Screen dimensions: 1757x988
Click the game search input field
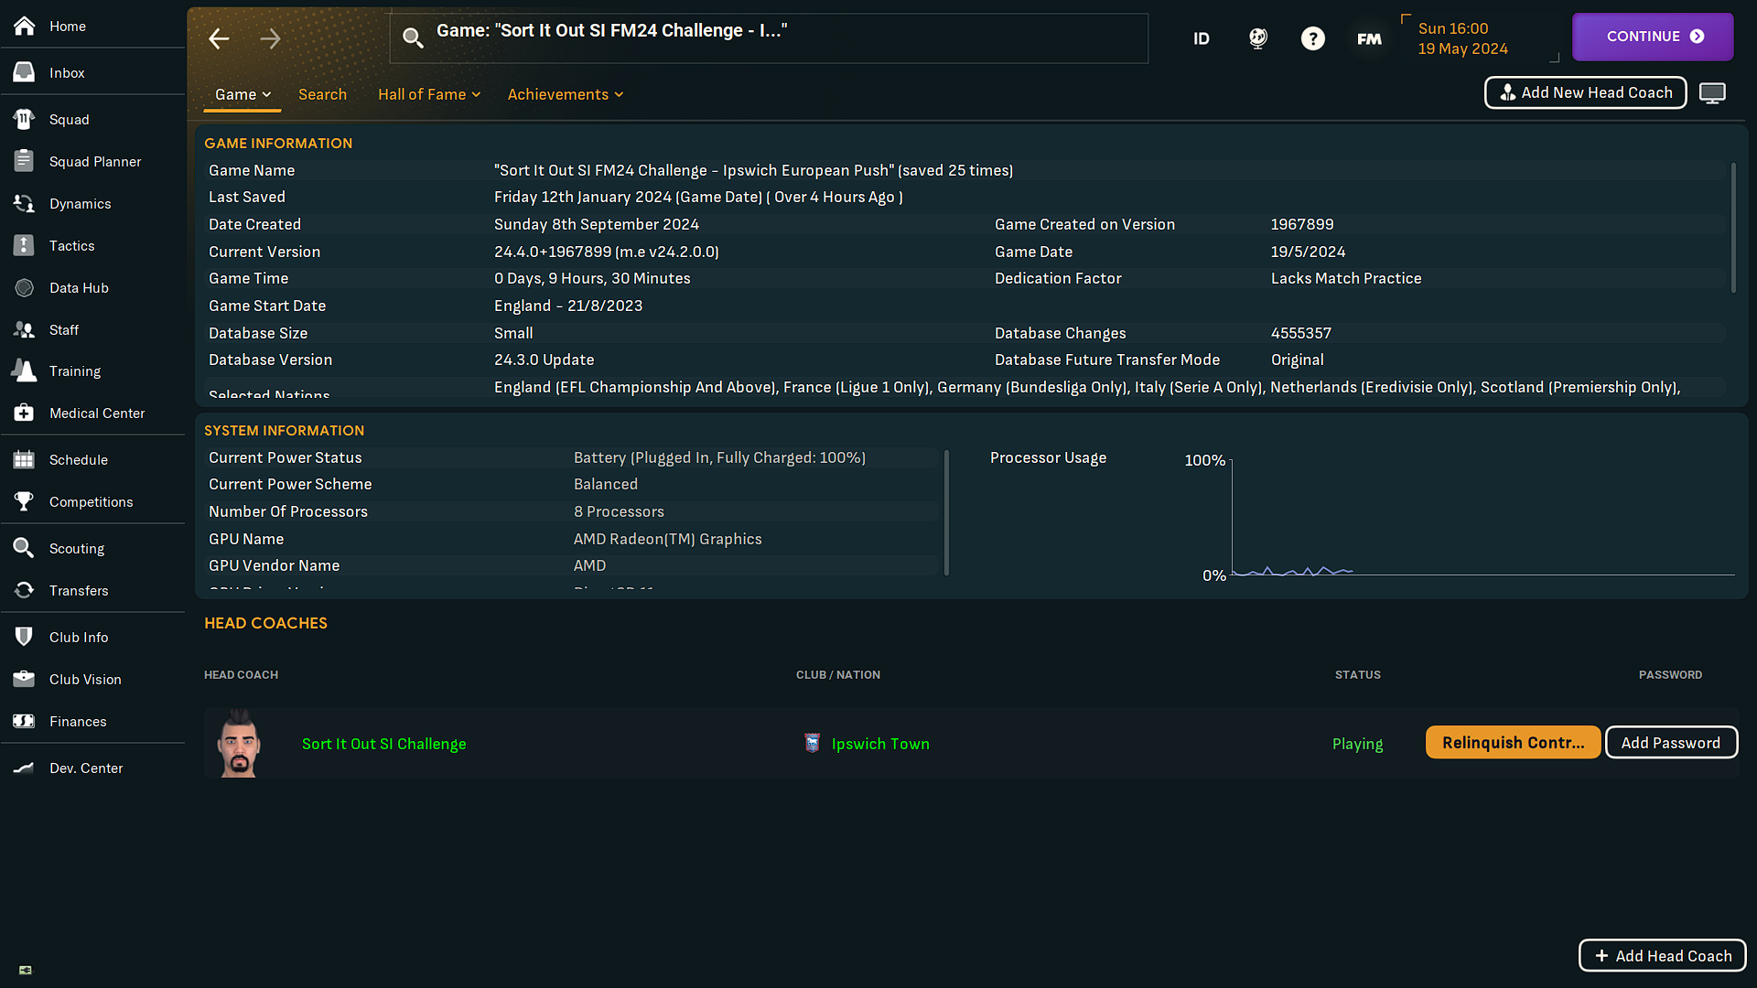[x=769, y=38]
